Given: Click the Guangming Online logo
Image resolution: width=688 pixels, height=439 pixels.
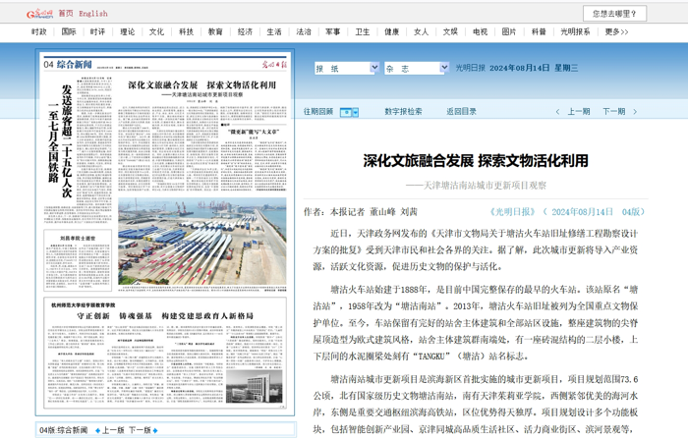Looking at the screenshot, I should click(x=39, y=14).
